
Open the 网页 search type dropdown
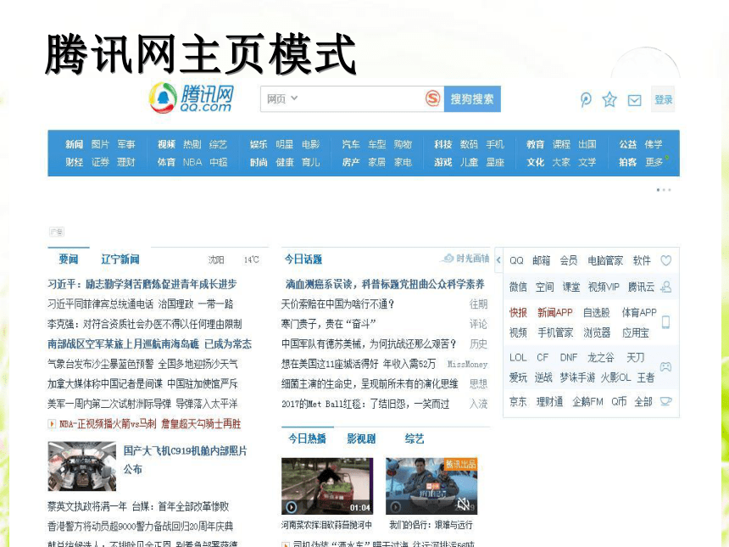coord(282,98)
